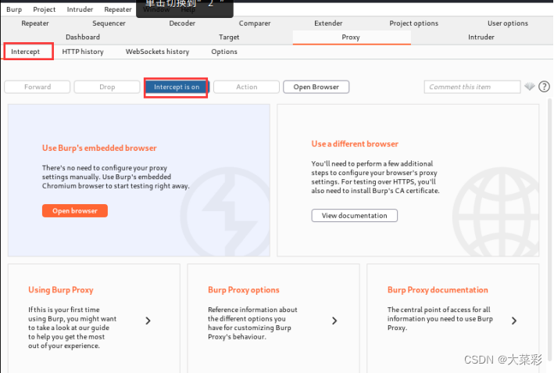This screenshot has height=373, width=554.
Task: Open the User options tab
Action: point(508,23)
